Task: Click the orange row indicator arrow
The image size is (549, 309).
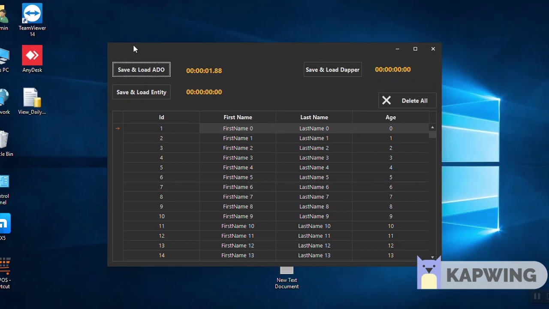Action: pos(118,128)
